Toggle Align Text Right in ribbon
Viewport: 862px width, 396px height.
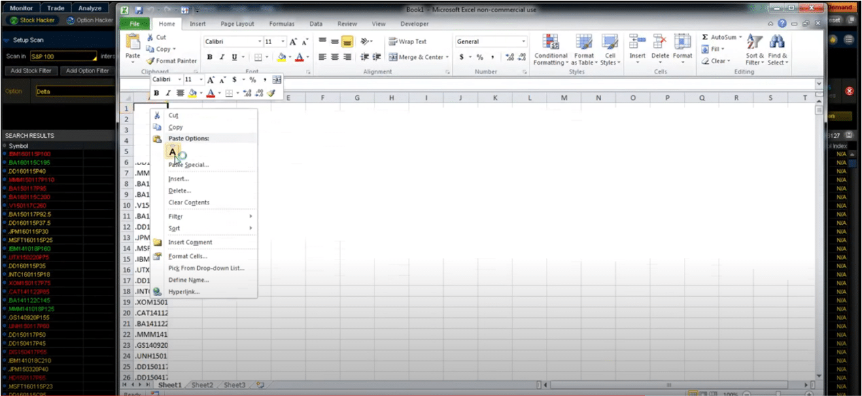(347, 57)
